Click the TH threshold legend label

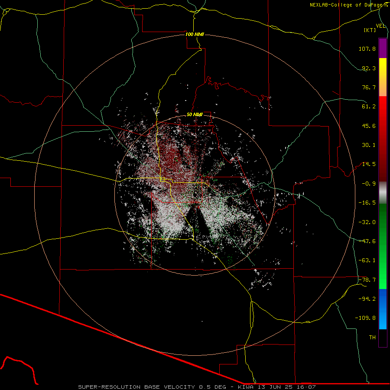pyautogui.click(x=372, y=338)
